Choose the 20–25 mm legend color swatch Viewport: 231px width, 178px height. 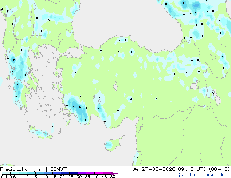coord(65,173)
